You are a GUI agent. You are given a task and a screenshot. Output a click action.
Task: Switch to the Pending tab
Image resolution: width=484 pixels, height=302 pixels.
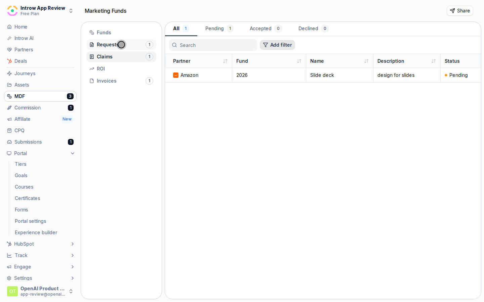coord(219,29)
